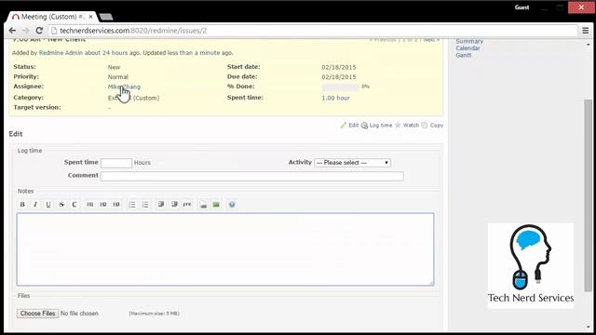Insert a block quote in Notes

[161, 205]
